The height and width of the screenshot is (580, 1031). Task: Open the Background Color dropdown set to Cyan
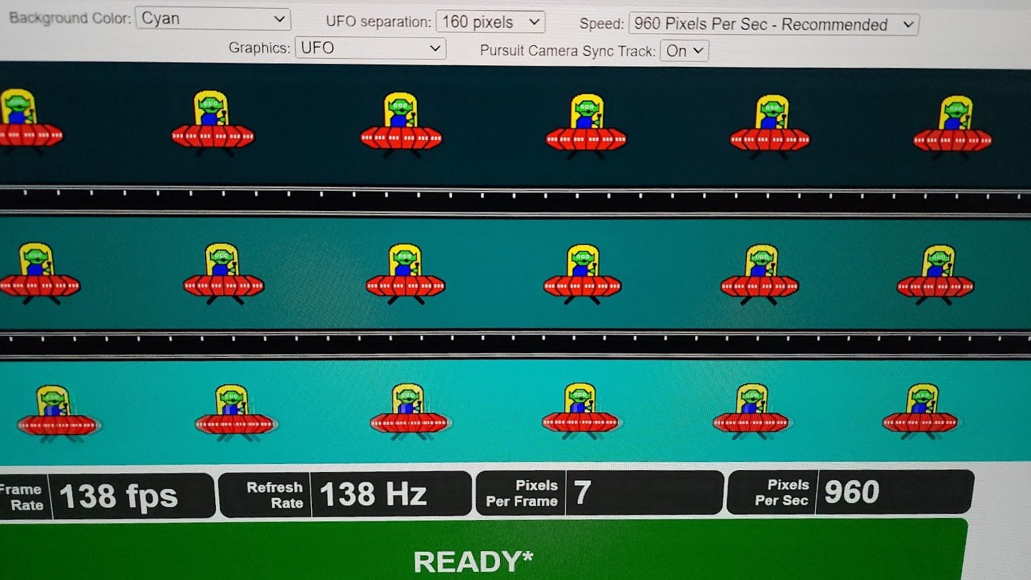point(213,19)
